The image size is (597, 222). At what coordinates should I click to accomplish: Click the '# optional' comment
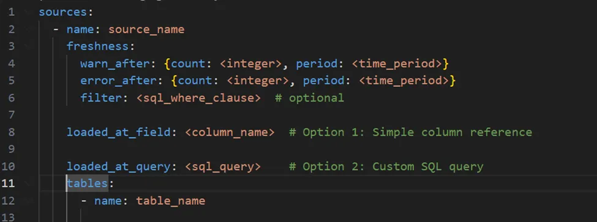[310, 98]
